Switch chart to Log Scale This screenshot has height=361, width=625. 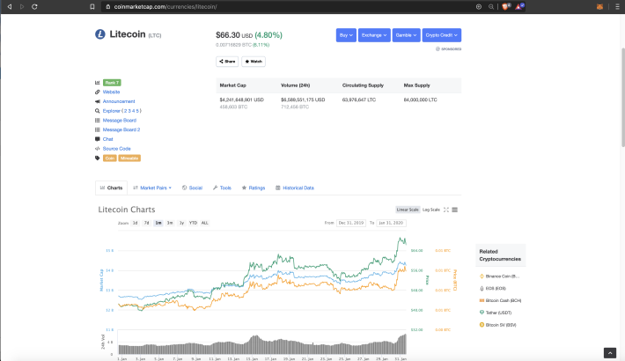[x=430, y=210]
